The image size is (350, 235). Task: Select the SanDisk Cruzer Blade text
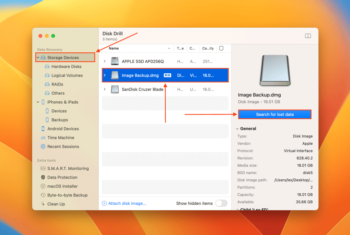tap(143, 89)
